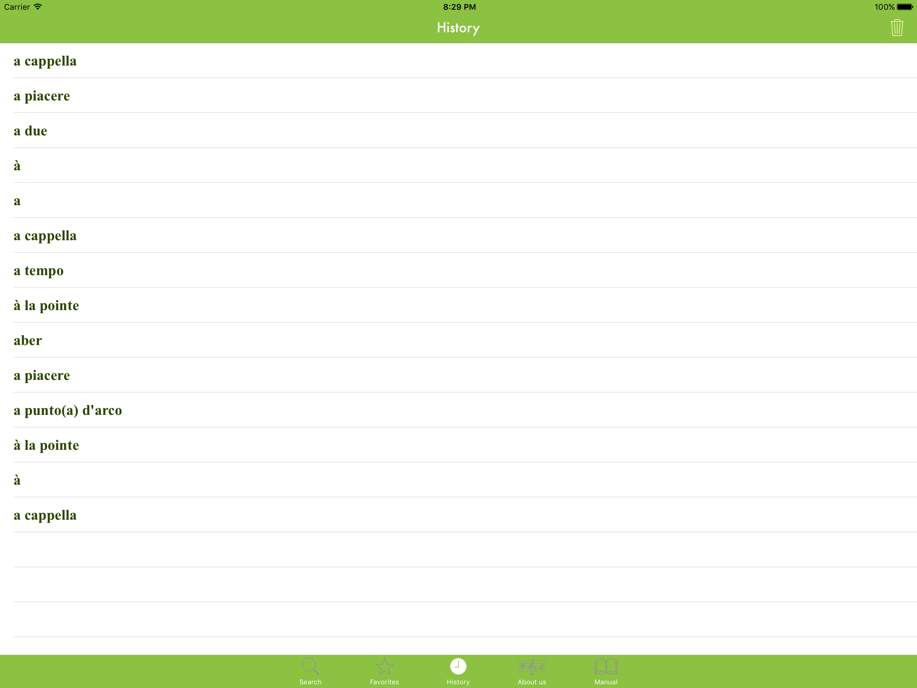Image resolution: width=917 pixels, height=688 pixels.
Task: Tap the battery indicator icon
Action: [905, 7]
